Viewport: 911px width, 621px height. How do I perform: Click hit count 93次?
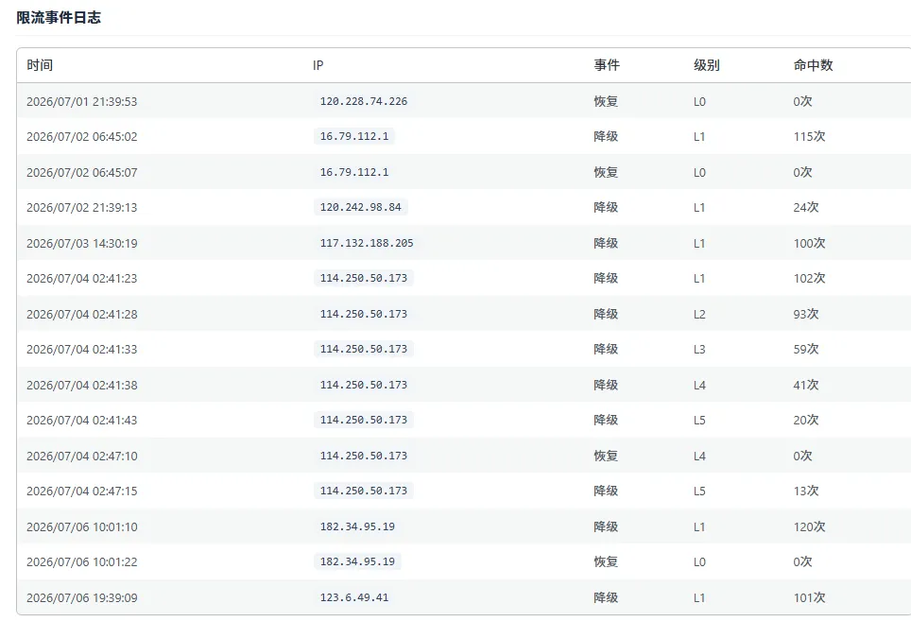tap(806, 314)
